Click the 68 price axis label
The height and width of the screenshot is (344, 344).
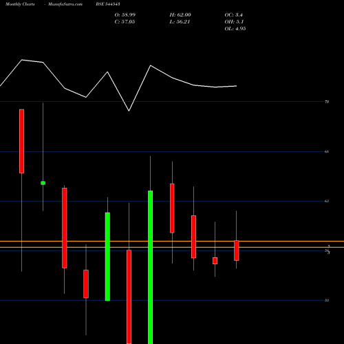(x=327, y=151)
